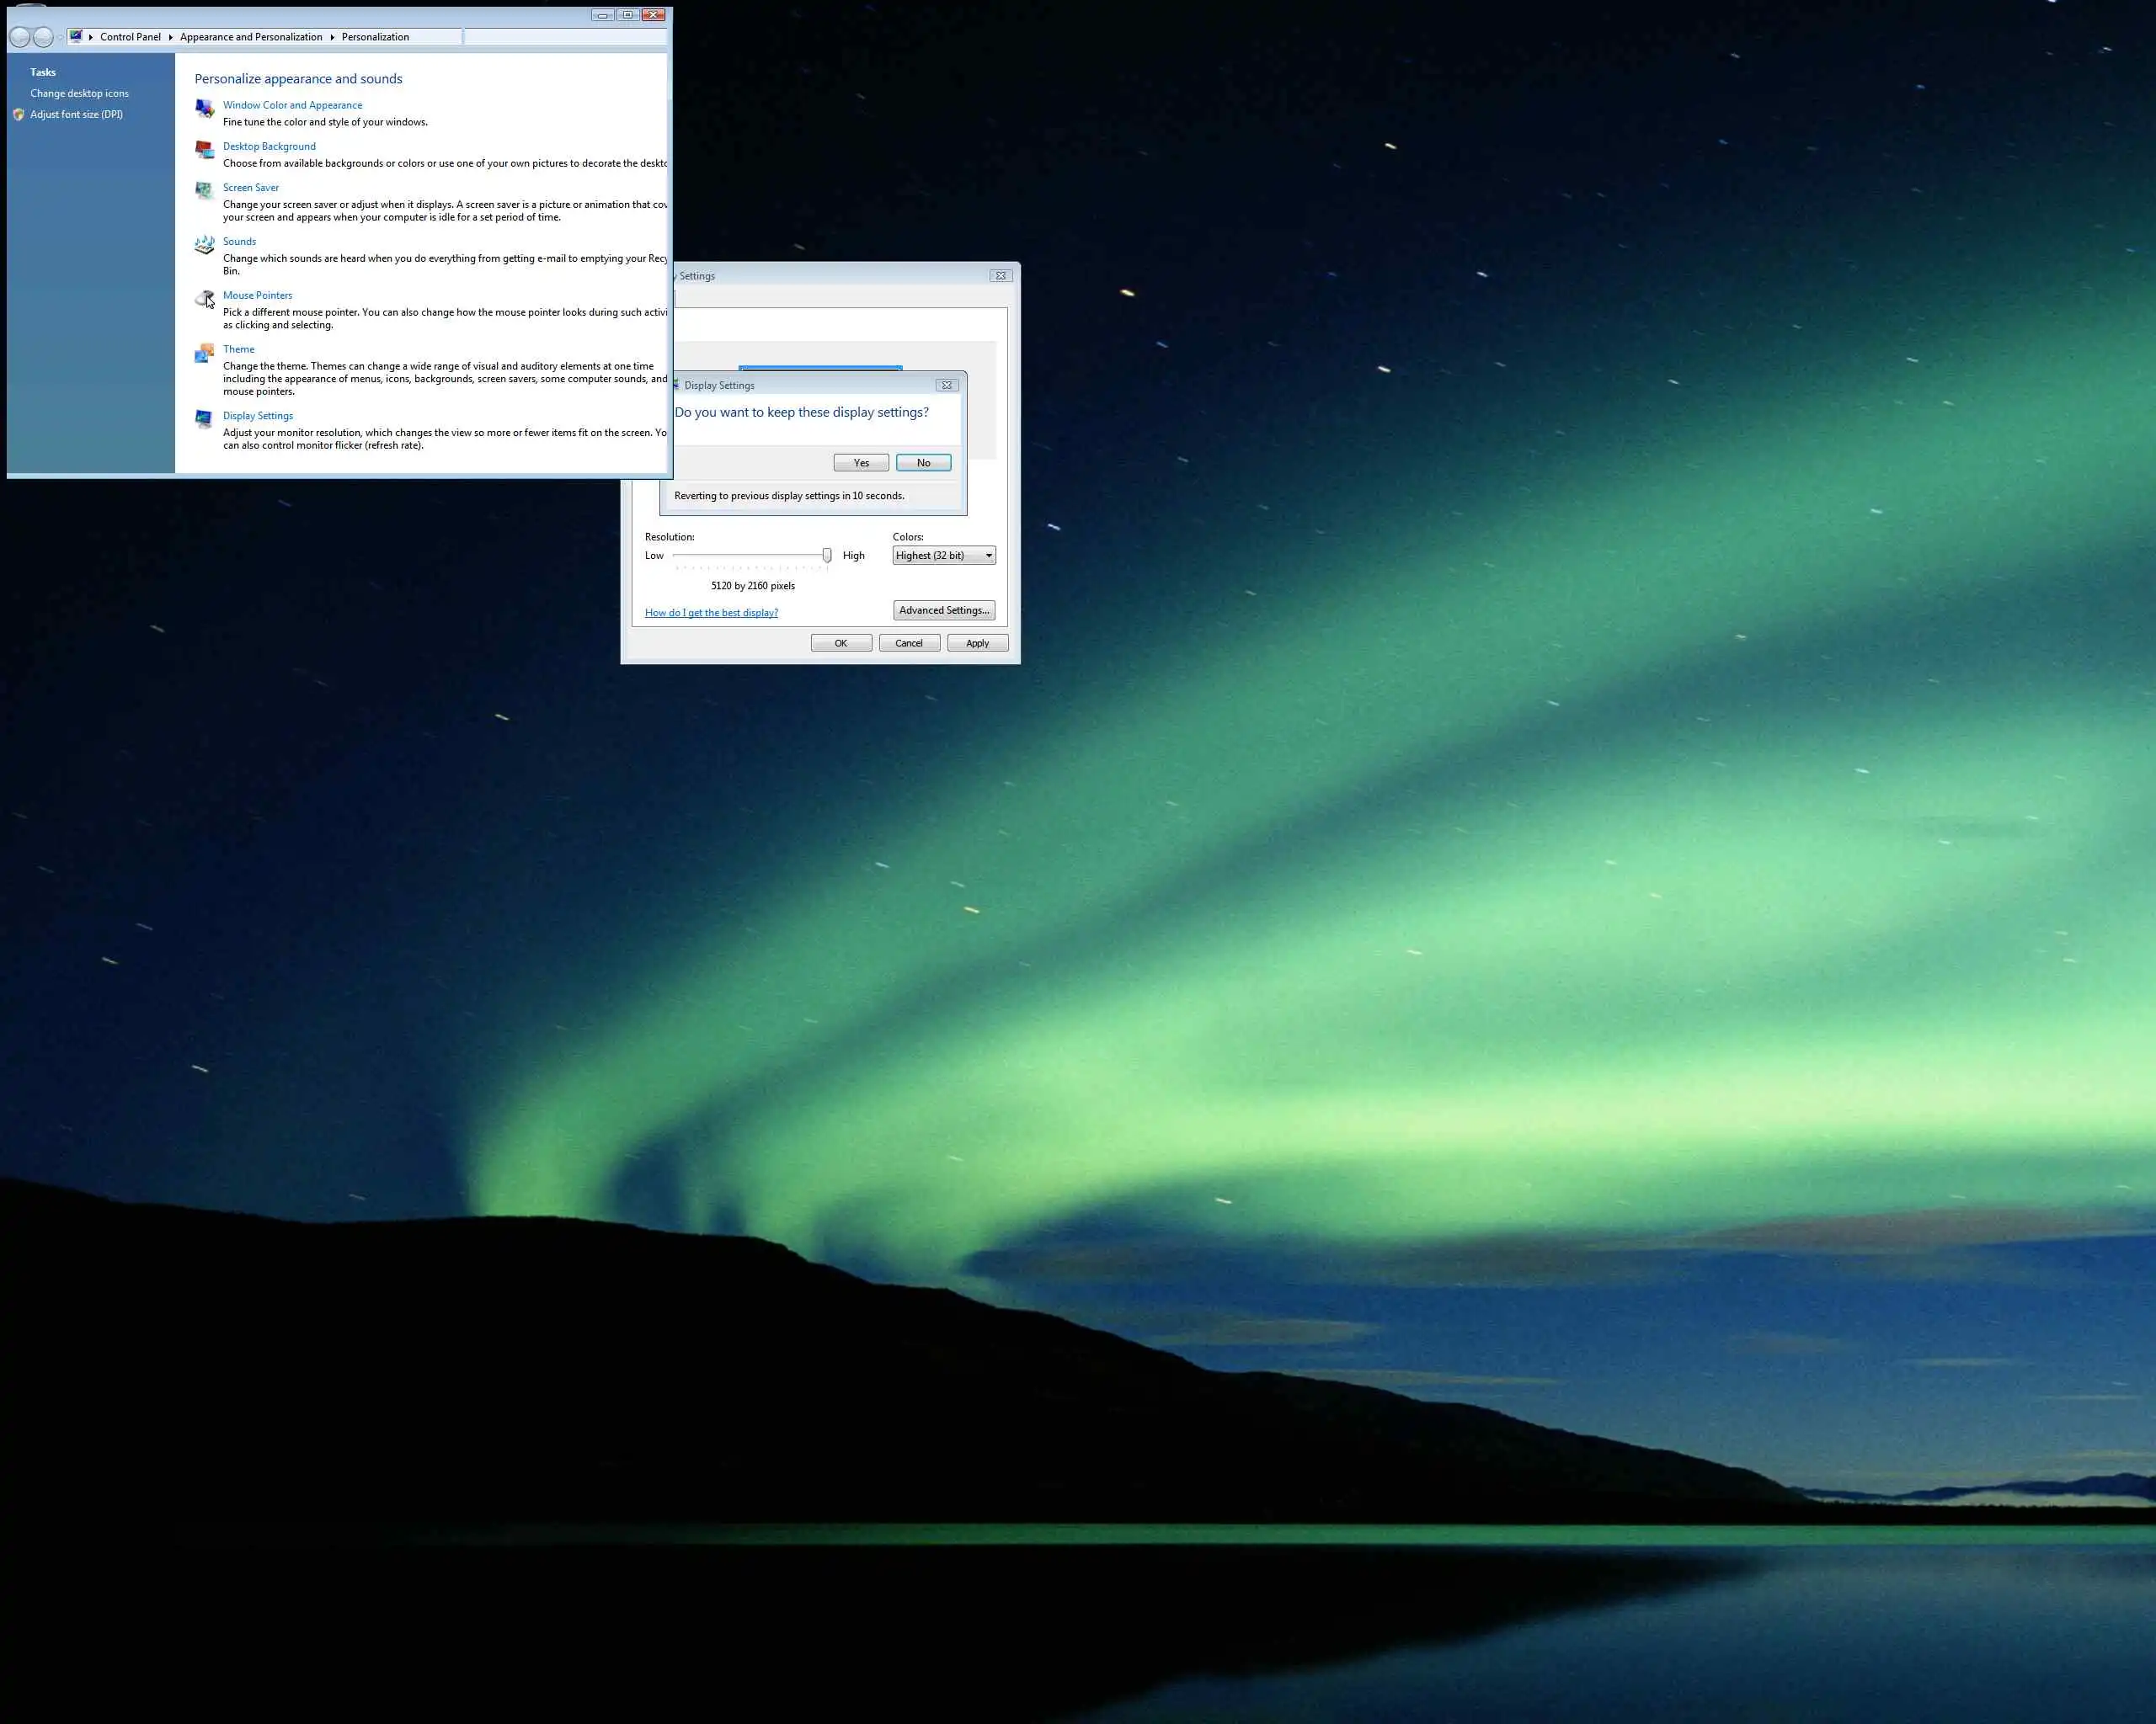This screenshot has width=2156, height=1724.
Task: Open the How do I get the best display link
Action: coord(711,613)
